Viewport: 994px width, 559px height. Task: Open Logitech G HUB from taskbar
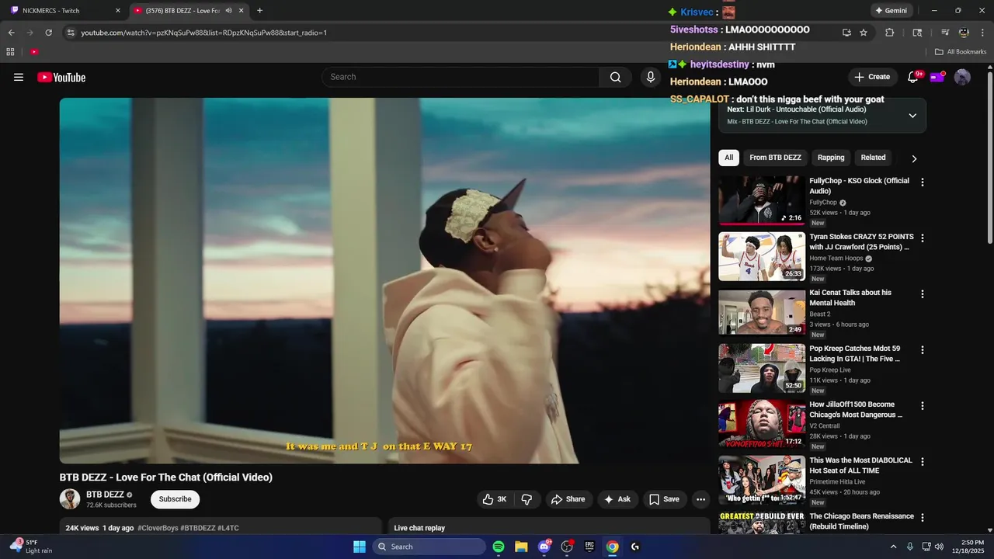pyautogui.click(x=635, y=547)
